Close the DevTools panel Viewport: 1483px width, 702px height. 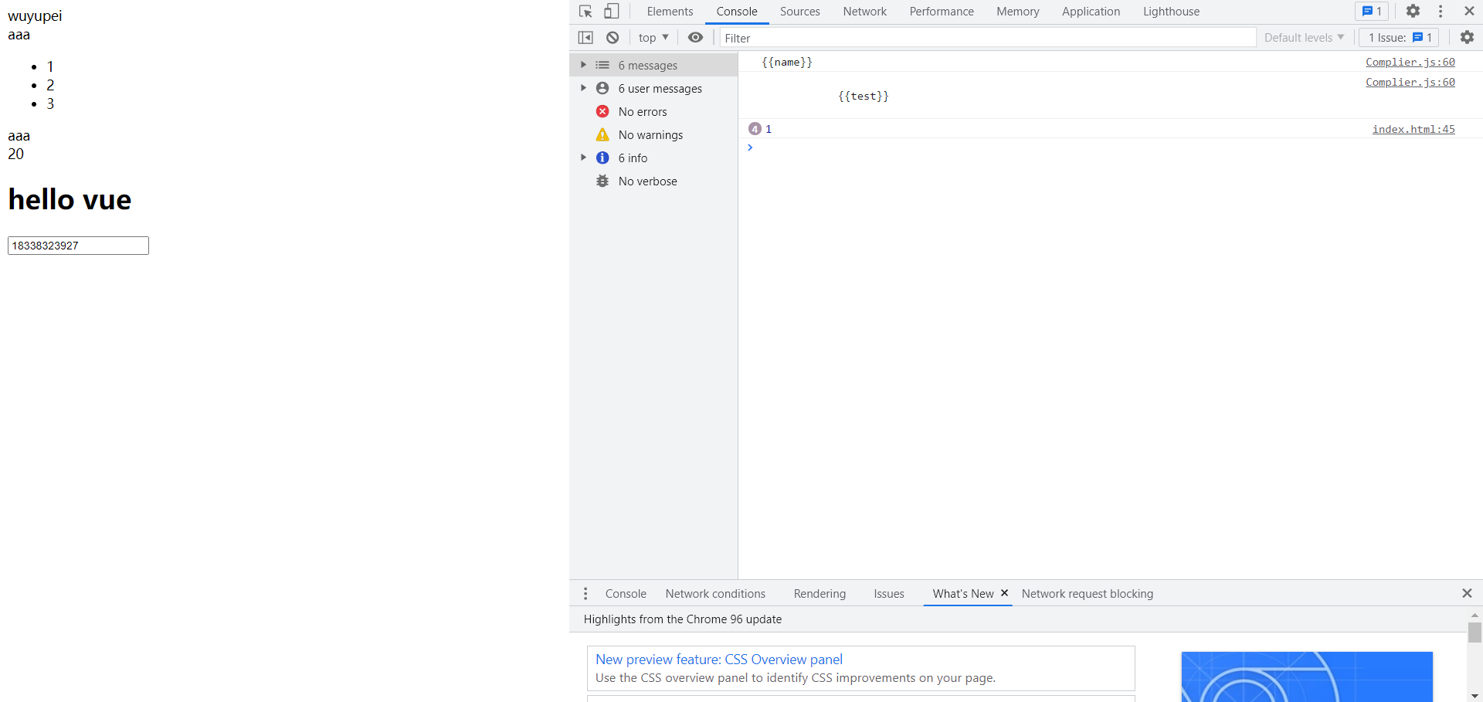click(x=1469, y=12)
